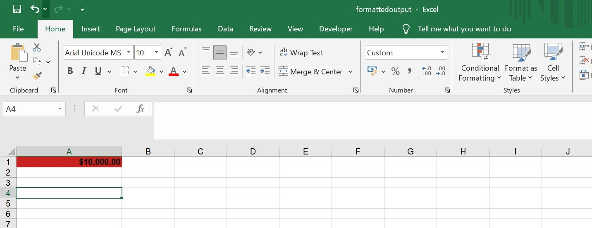This screenshot has width=592, height=228.
Task: Click the Format Painter brush icon
Action: click(37, 76)
